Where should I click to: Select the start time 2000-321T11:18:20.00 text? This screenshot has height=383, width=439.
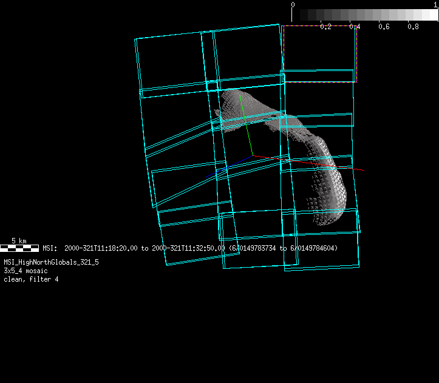coord(101,248)
